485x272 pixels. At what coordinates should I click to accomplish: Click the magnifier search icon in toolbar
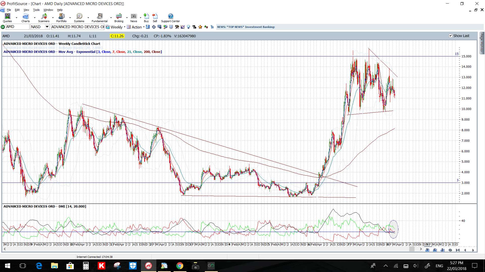[165, 27]
